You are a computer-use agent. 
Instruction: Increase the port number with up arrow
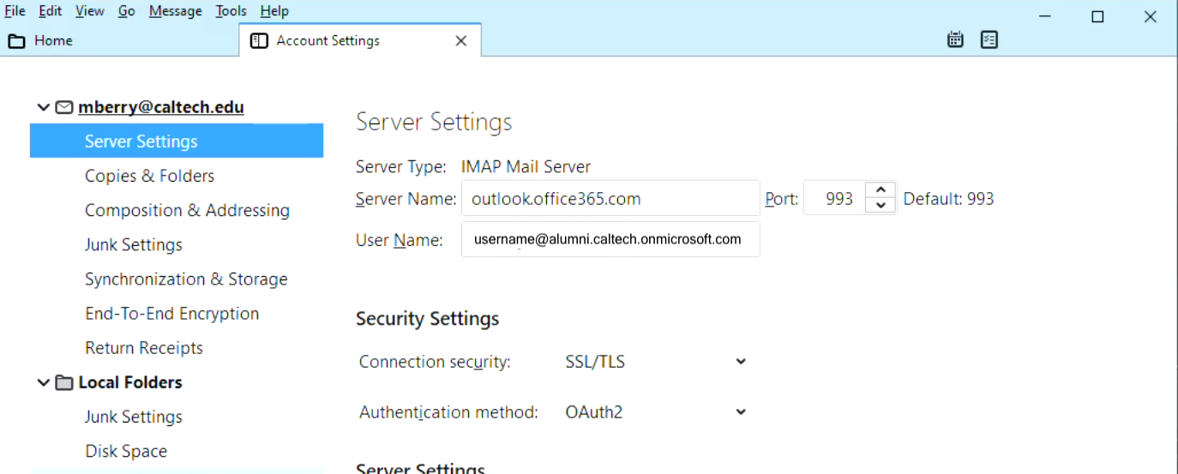[x=880, y=190]
